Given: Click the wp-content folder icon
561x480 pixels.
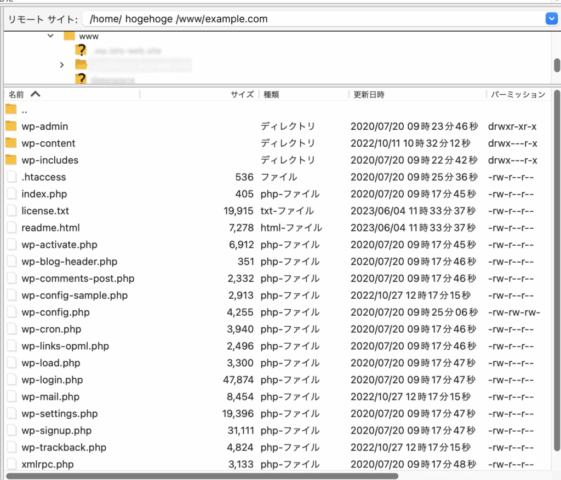Looking at the screenshot, I should pos(11,143).
